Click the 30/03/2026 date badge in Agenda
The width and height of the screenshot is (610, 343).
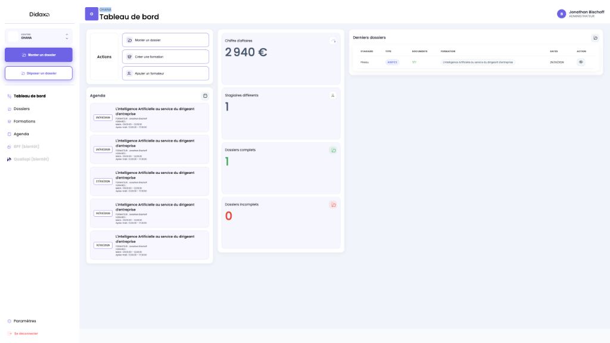(x=103, y=214)
